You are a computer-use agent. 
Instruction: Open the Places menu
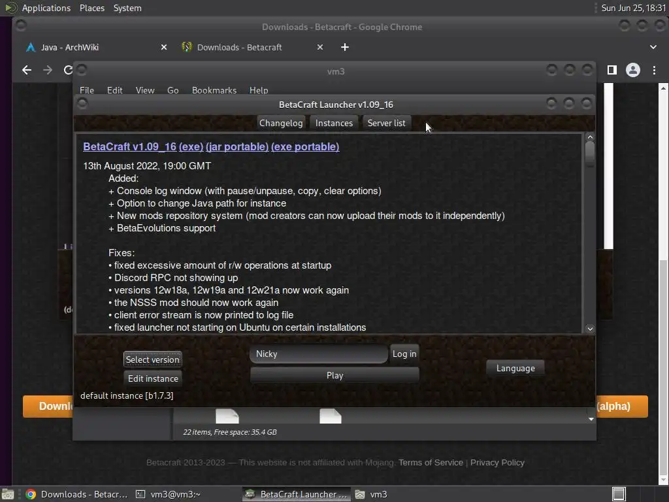[x=91, y=8]
